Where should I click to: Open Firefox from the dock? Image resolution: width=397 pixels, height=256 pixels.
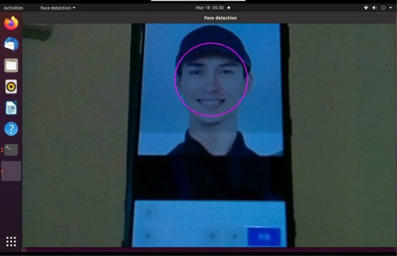pos(11,23)
